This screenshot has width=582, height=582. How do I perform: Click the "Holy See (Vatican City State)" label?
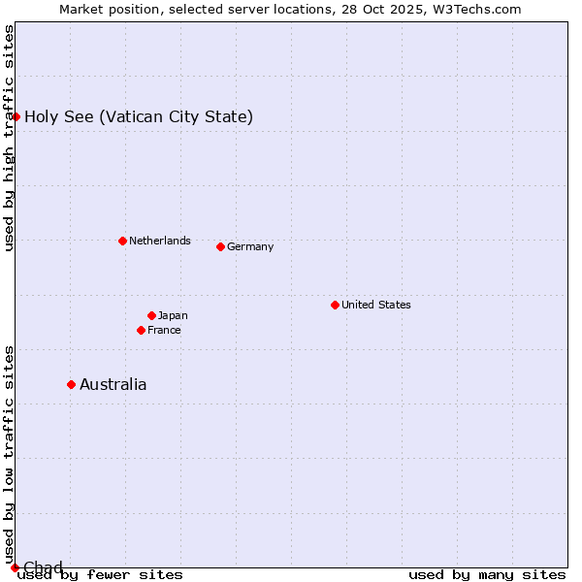pos(139,117)
